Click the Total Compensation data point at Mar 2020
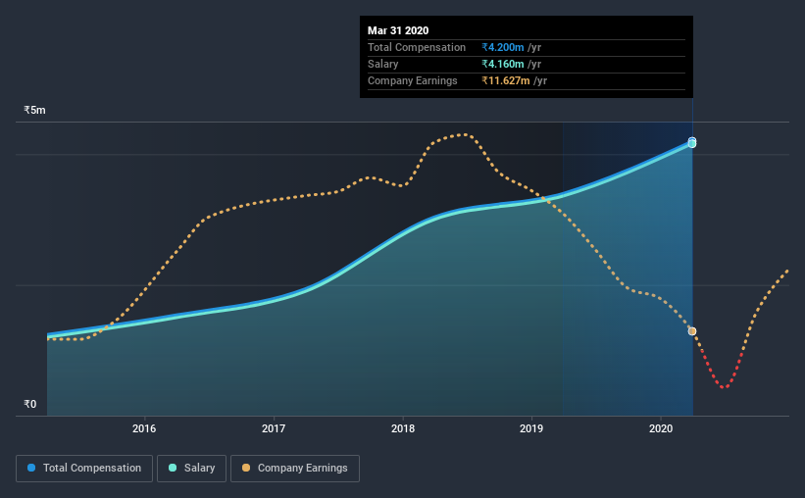Screen dimensions: 805x498 tap(692, 140)
